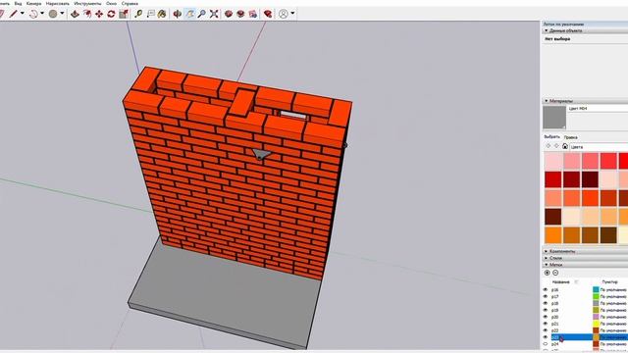Click the add tag plus button
This screenshot has width=628, height=353.
(x=548, y=273)
